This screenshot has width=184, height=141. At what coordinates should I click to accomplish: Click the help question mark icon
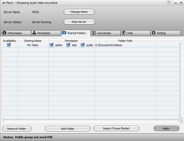tap(169, 3)
